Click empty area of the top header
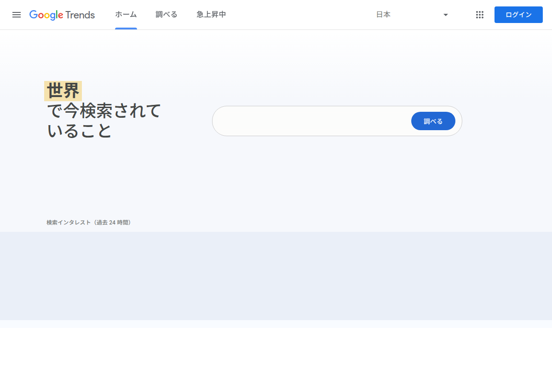This screenshot has width=552, height=368. [x=299, y=15]
